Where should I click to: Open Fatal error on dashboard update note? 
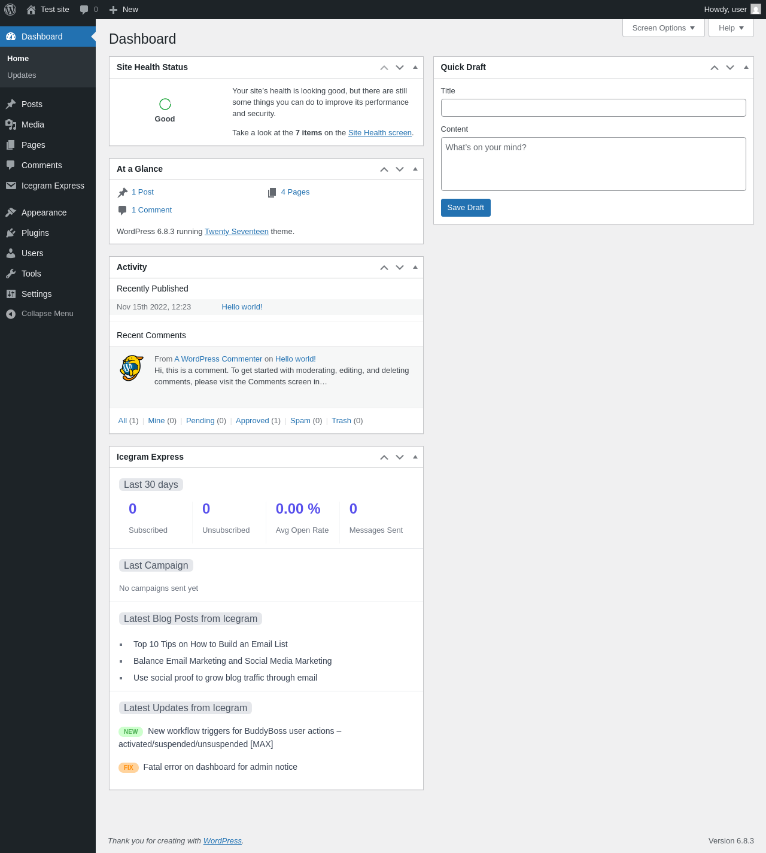point(220,767)
